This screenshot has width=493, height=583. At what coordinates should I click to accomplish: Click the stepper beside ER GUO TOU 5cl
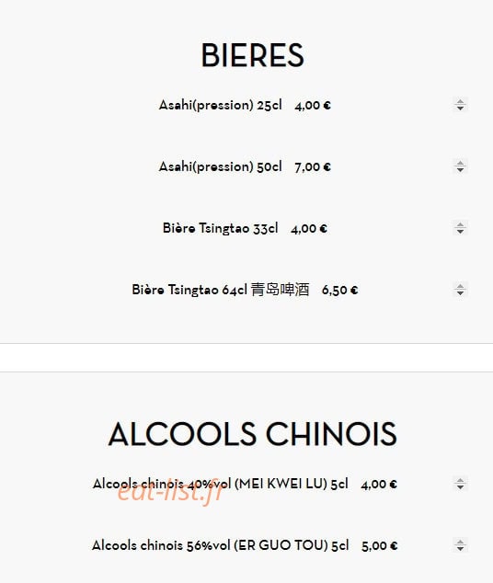(460, 545)
